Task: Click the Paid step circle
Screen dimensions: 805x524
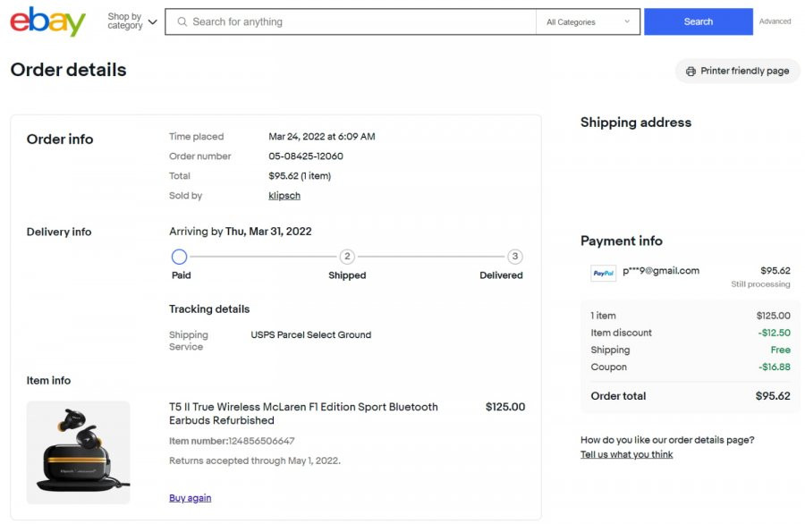Action: [179, 256]
